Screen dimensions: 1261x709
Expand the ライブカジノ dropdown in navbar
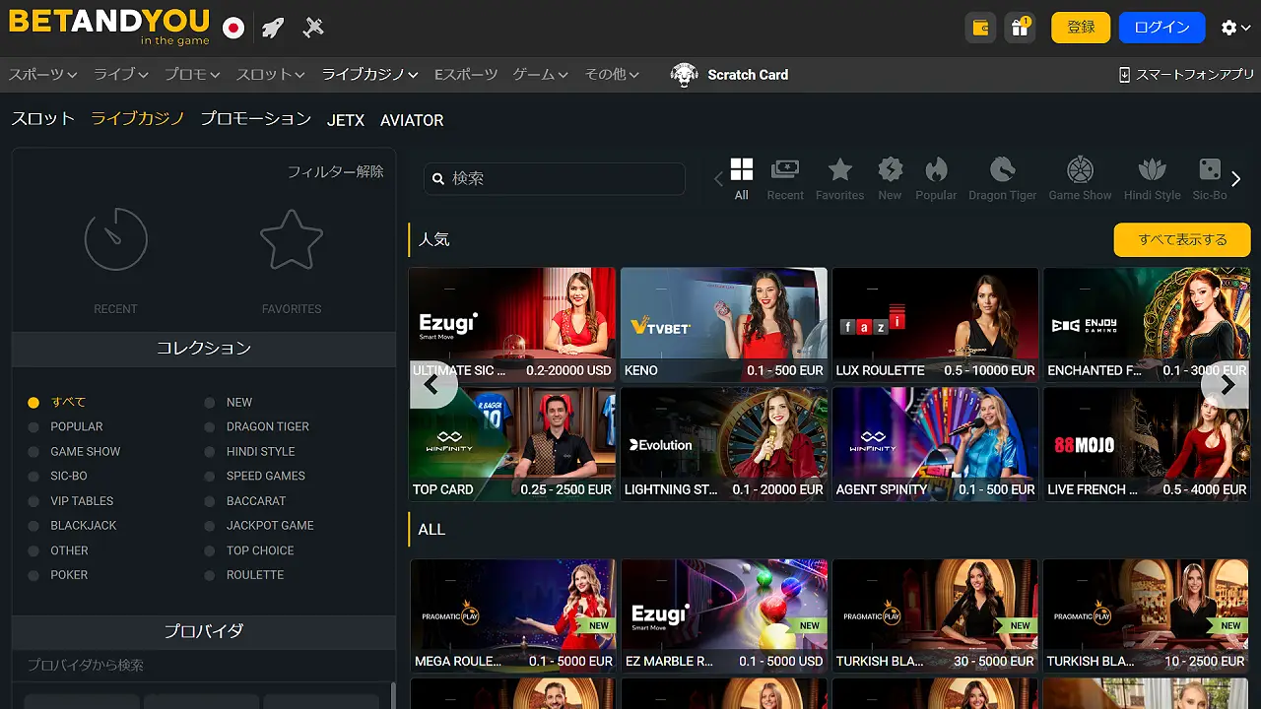coord(369,75)
